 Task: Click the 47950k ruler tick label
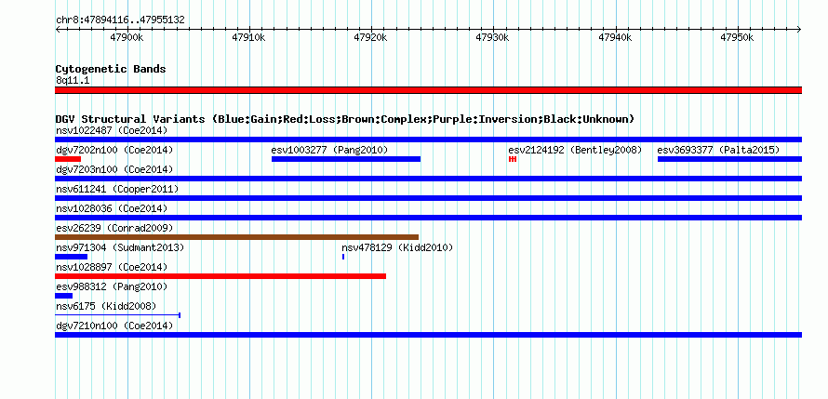click(737, 37)
